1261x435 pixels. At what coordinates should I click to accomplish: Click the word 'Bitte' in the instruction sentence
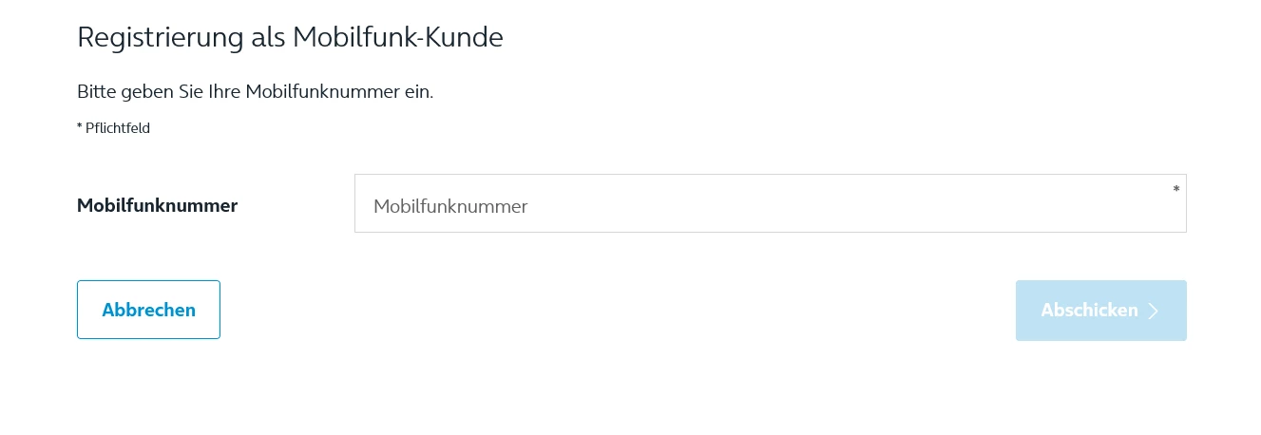(97, 92)
